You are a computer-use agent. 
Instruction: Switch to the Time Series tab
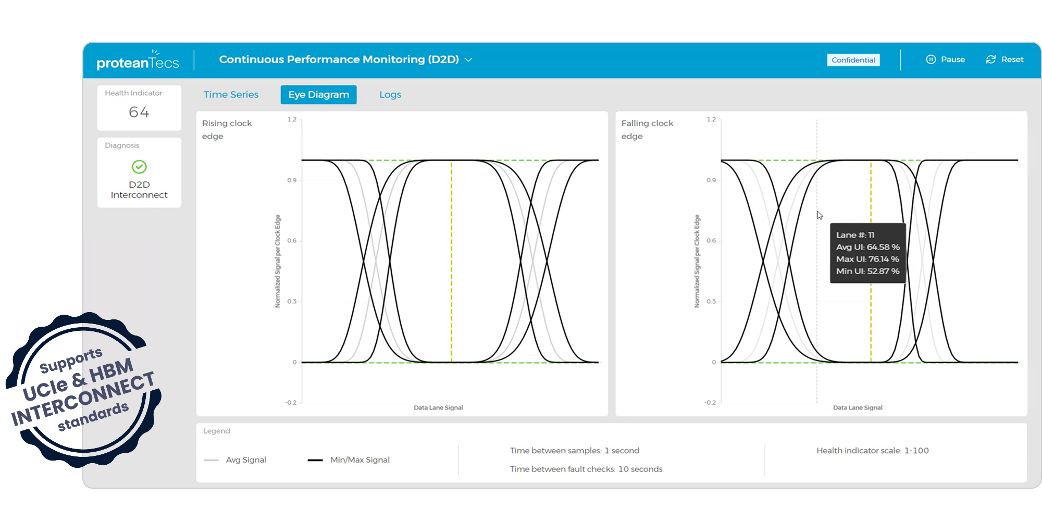(231, 94)
